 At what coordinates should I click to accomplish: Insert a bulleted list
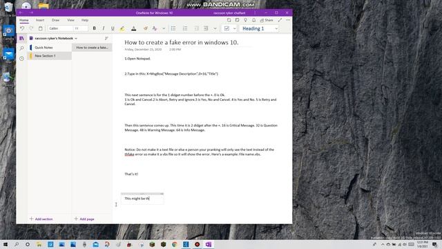coord(173,28)
